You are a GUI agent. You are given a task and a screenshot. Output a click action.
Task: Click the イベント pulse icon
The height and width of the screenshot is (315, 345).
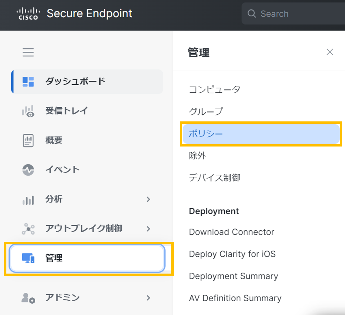pyautogui.click(x=28, y=170)
